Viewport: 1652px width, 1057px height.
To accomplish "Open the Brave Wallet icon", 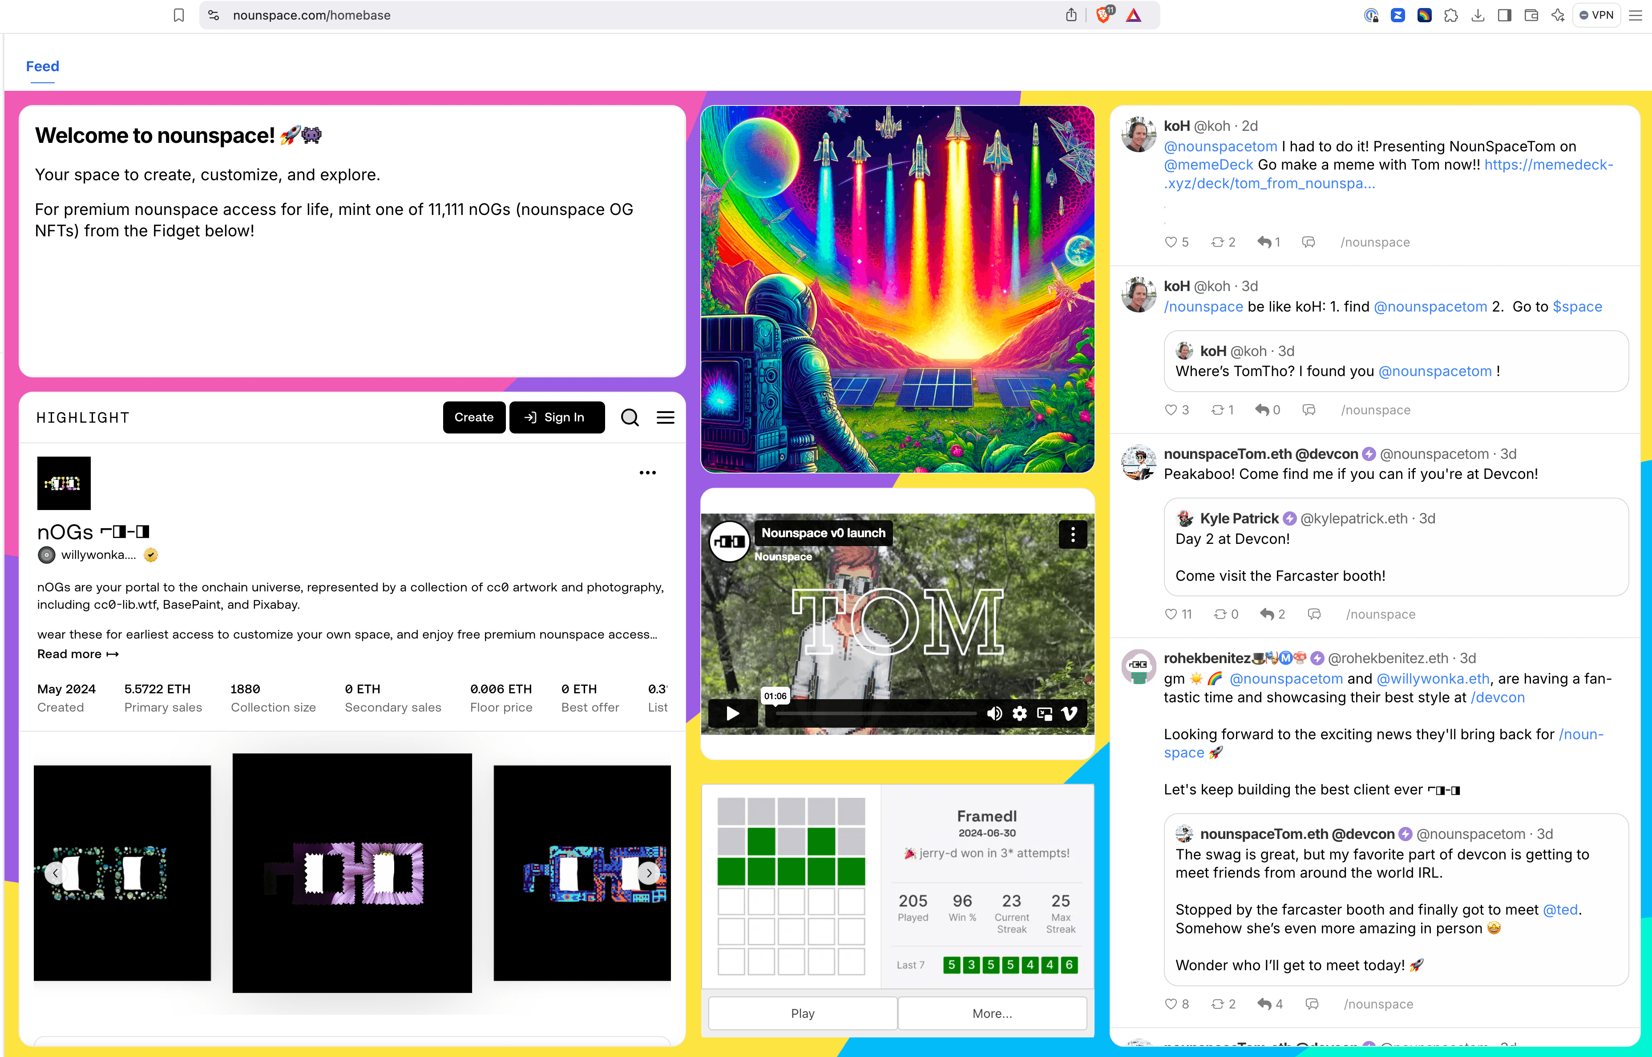I will pyautogui.click(x=1531, y=15).
